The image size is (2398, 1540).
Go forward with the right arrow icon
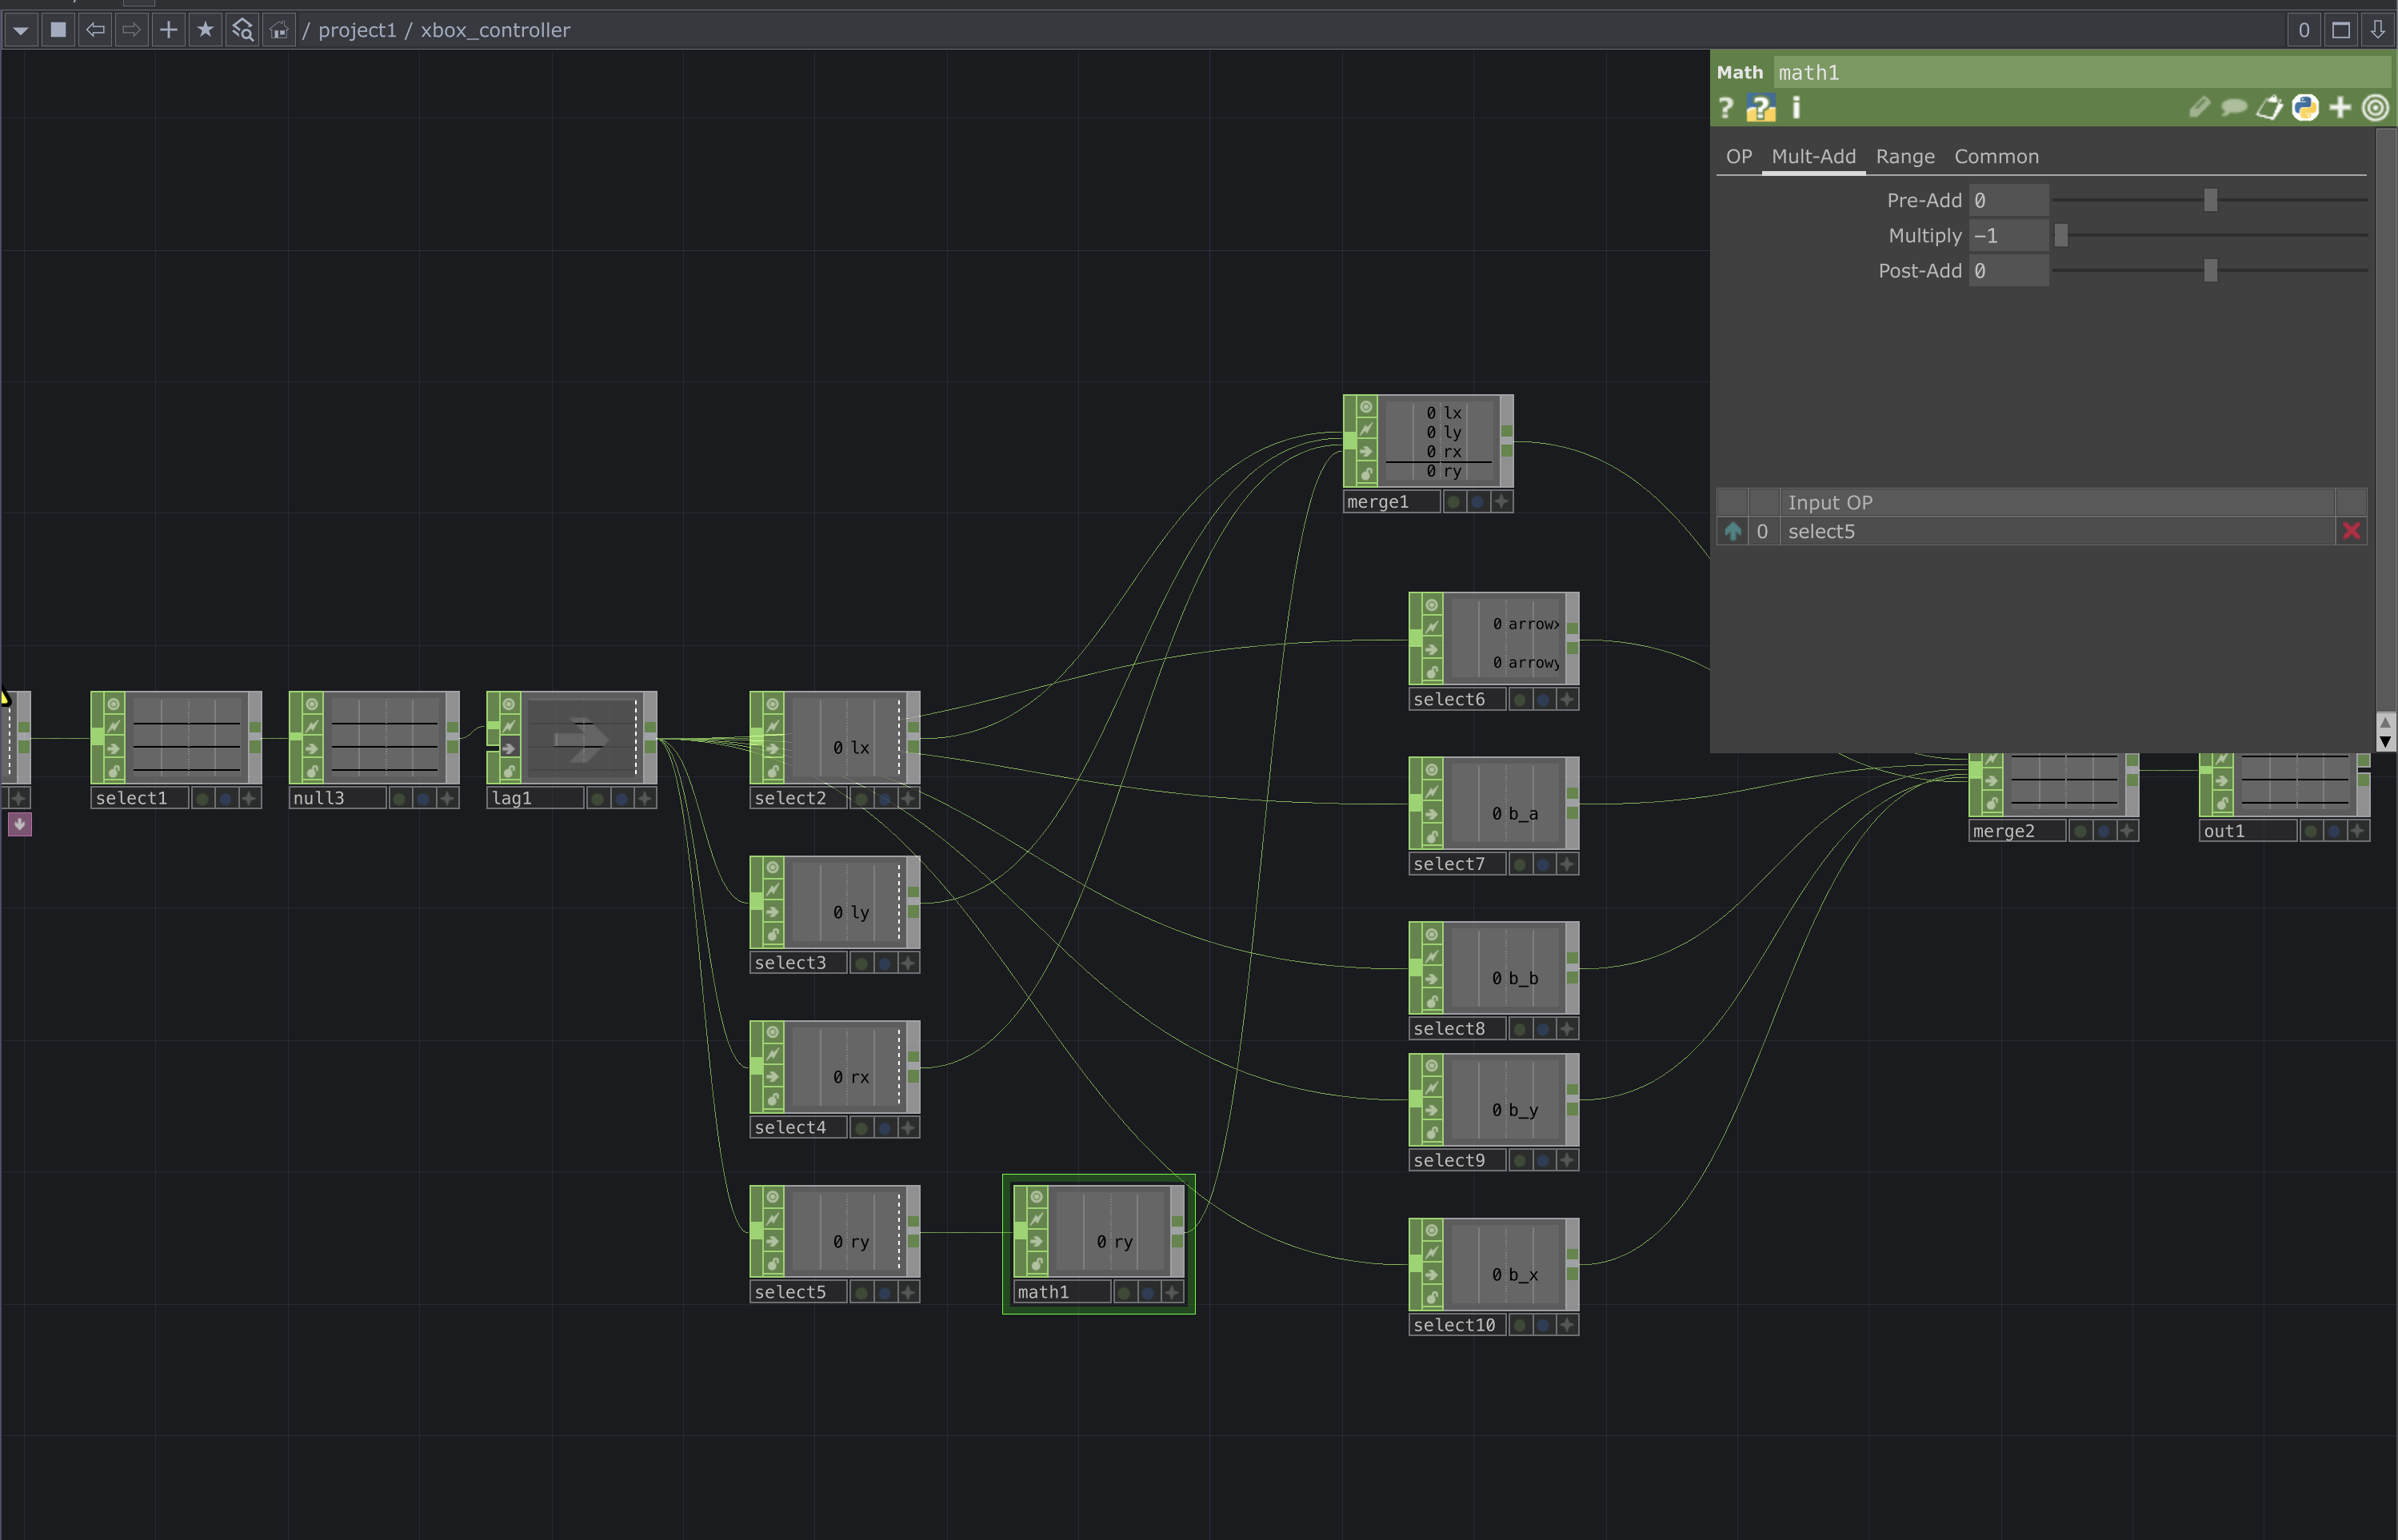pyautogui.click(x=132, y=30)
